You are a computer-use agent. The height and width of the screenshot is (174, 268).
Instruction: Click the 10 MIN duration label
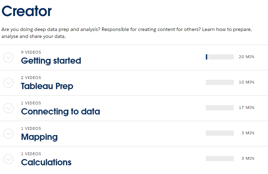tap(246, 82)
